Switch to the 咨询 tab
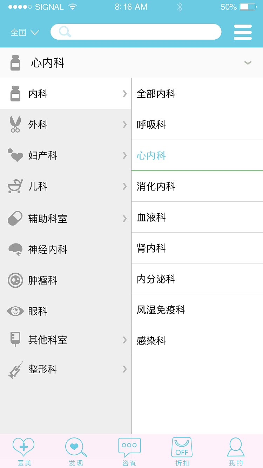 tap(129, 451)
